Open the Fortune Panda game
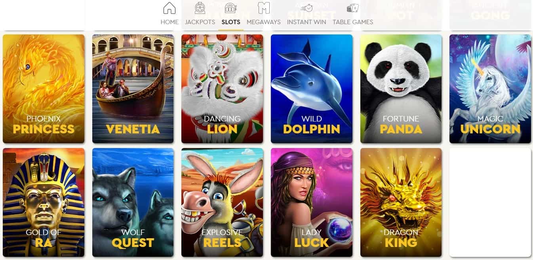 (401, 89)
